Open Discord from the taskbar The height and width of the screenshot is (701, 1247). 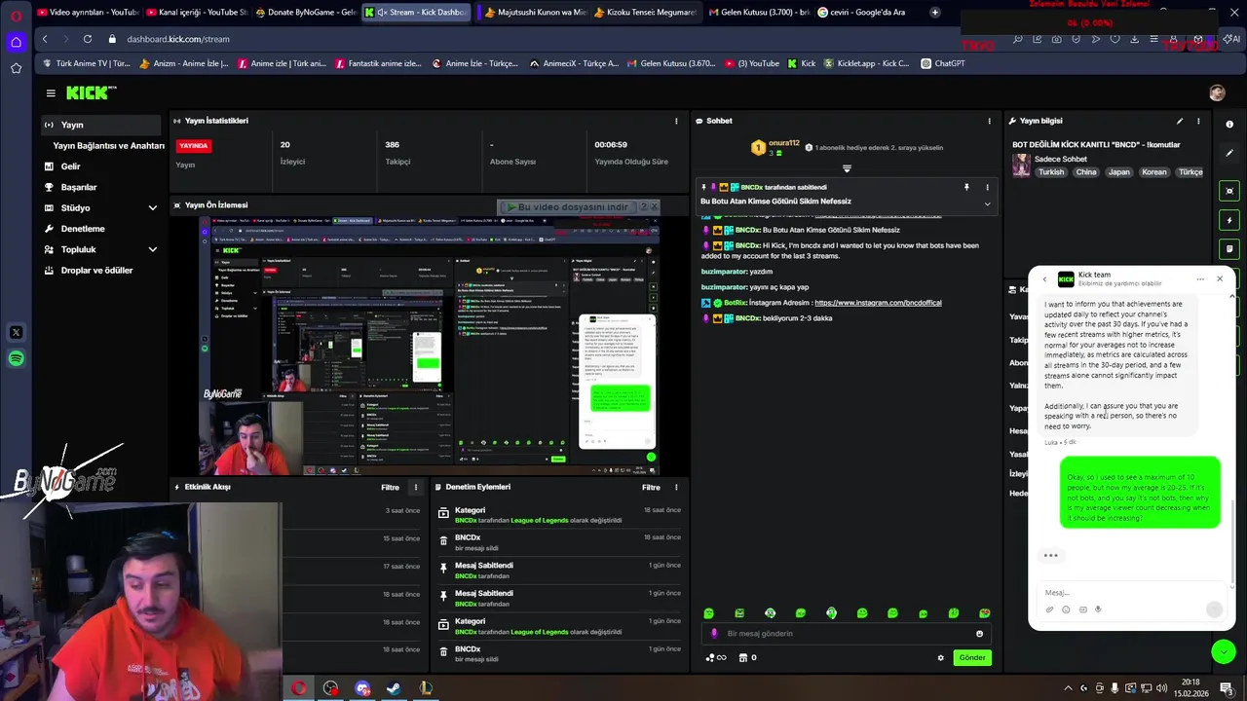point(362,688)
